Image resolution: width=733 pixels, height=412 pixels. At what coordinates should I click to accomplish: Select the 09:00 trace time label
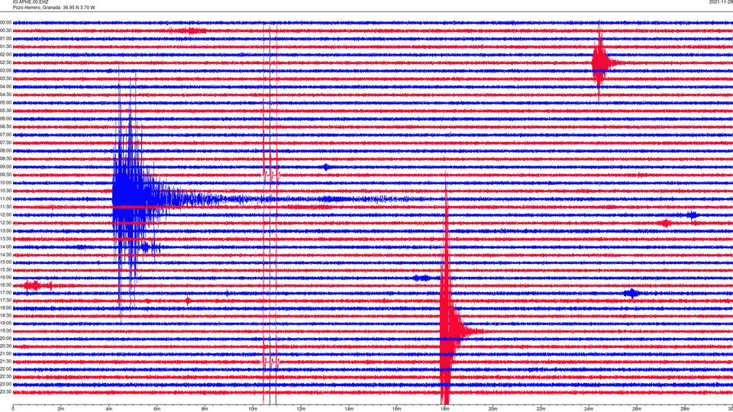5,167
